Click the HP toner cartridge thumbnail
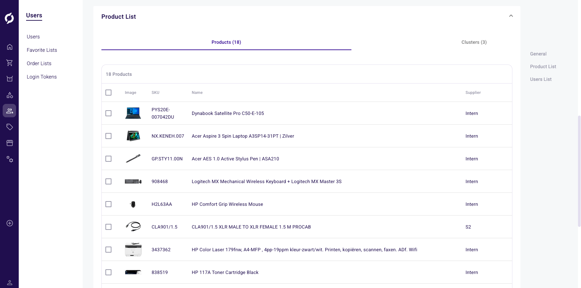 click(133, 272)
